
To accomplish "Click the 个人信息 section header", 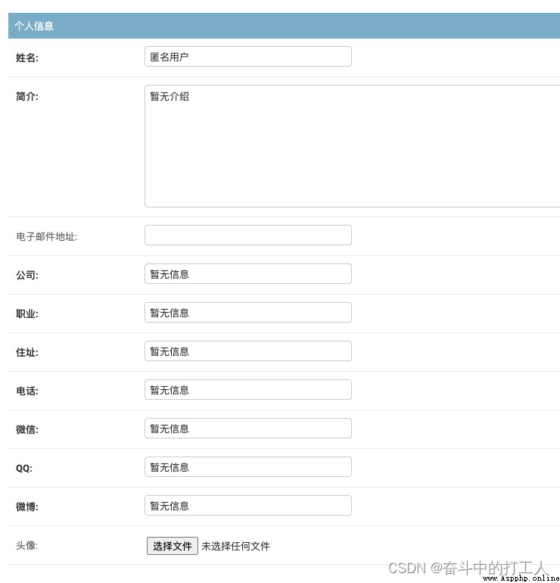I will (x=284, y=26).
